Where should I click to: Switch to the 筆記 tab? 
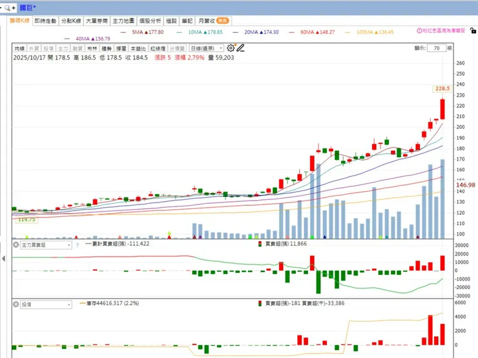point(187,21)
